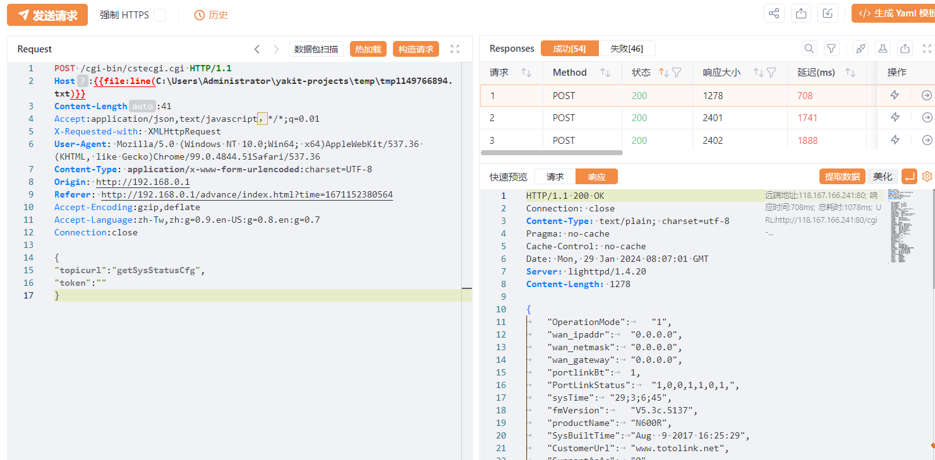This screenshot has height=460, width=935.
Task: Previous request arrow in Request panel
Action: [257, 49]
